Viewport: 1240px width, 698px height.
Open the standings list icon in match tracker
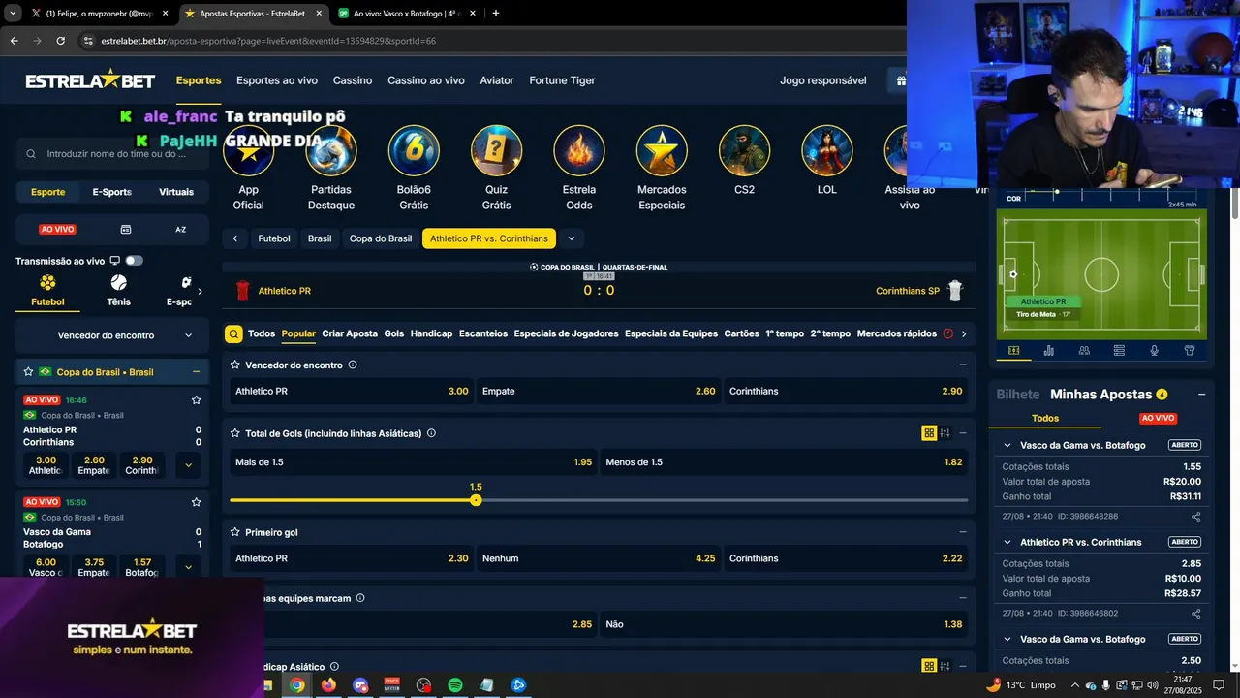pos(1119,351)
